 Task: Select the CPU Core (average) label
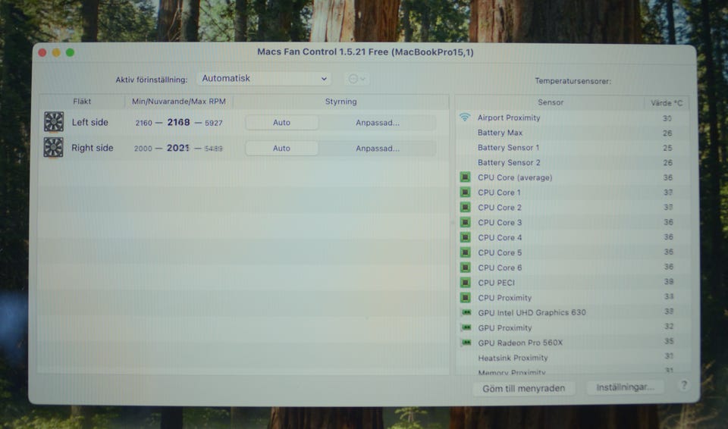point(515,177)
